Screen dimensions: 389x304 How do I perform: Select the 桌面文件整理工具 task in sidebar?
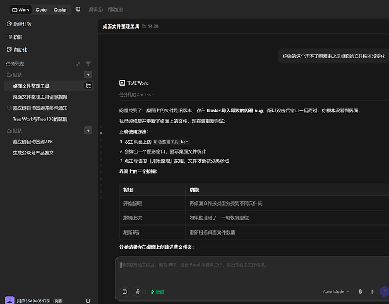[x=31, y=86]
